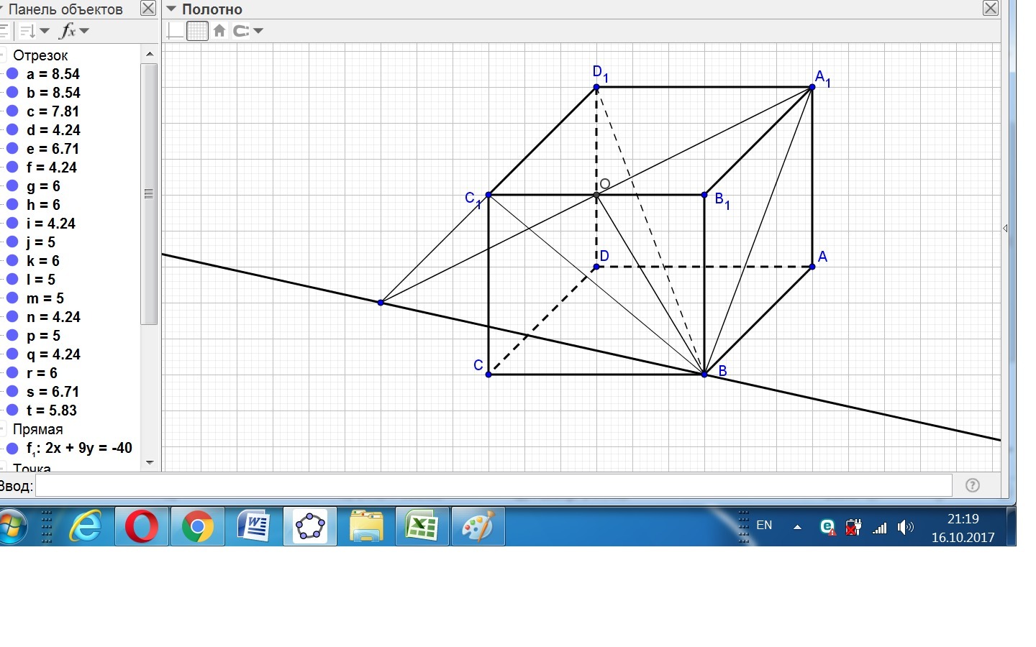Open the point capturing (snap) options
The height and width of the screenshot is (647, 1036).
pyautogui.click(x=248, y=31)
